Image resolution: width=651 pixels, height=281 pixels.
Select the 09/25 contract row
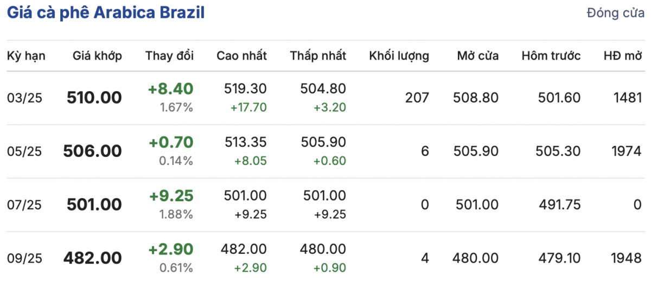24,258
